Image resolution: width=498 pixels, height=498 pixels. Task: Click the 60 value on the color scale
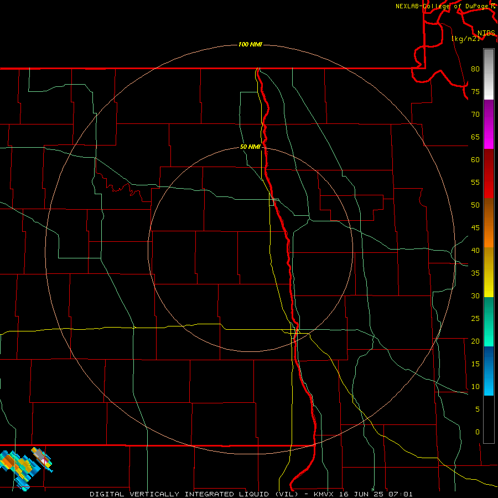(475, 160)
